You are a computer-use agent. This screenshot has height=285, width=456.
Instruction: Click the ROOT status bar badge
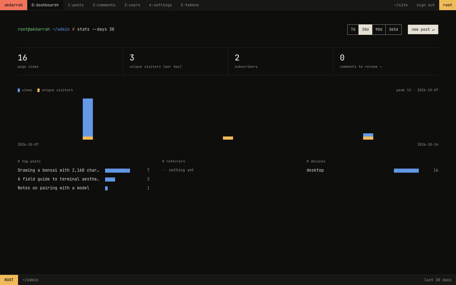pyautogui.click(x=9, y=280)
